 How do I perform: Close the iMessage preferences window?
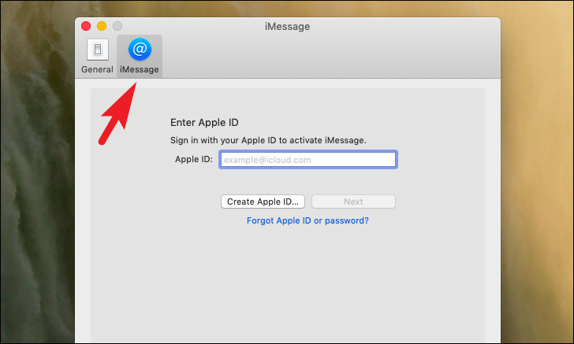tap(86, 26)
